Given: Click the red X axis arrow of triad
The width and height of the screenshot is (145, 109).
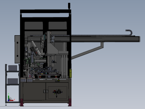Looking at the screenshot, I should pyautogui.click(x=11, y=100).
